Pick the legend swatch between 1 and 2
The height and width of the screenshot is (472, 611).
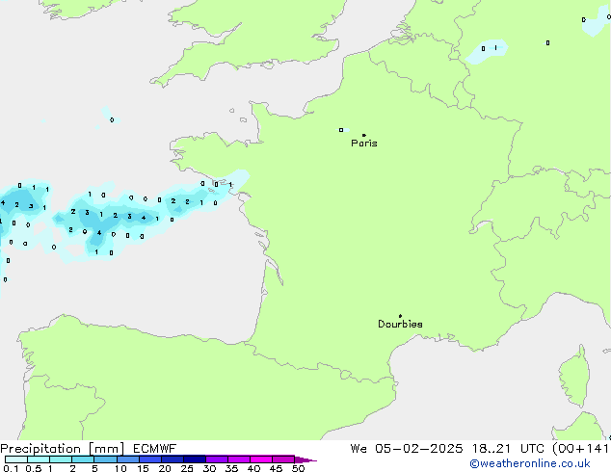[61, 459]
